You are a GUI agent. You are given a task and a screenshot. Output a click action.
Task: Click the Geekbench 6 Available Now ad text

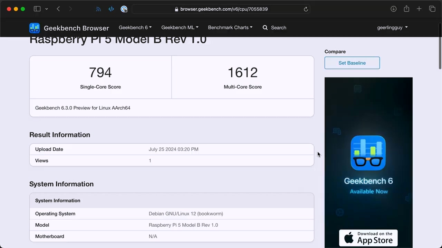[368, 186]
